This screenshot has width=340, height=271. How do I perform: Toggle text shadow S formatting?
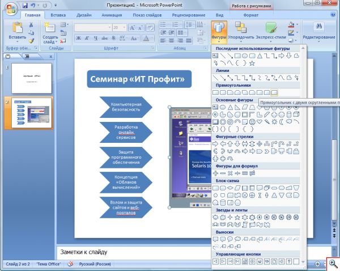point(113,39)
